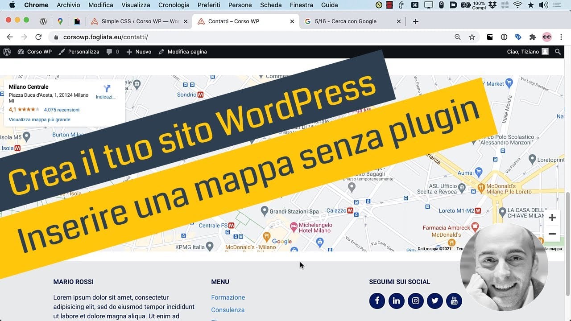Switch to the Simple CSS ‹ Corso WP tab

(139, 21)
